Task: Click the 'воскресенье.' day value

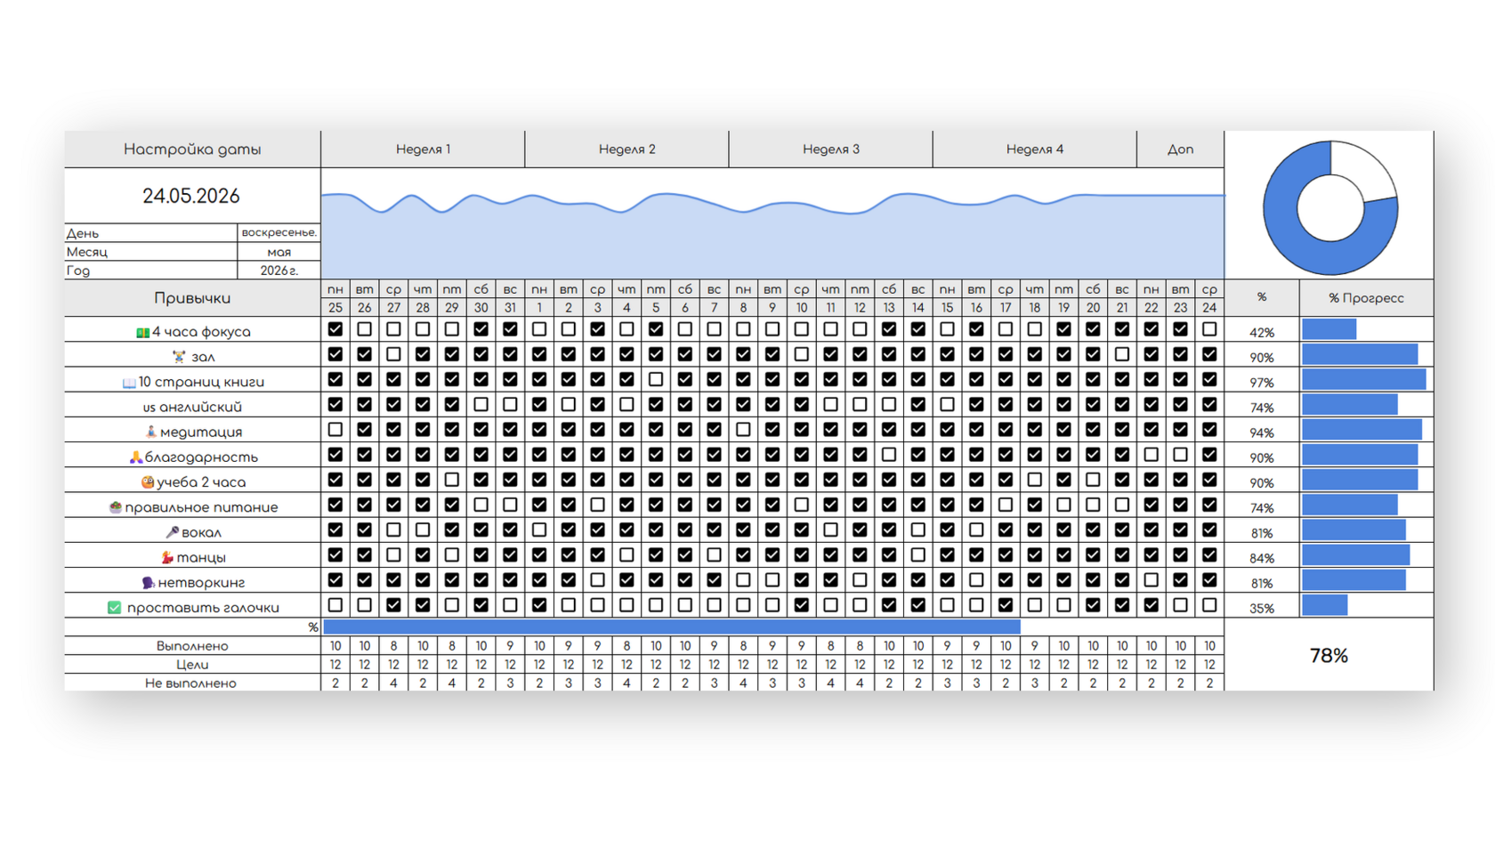Action: click(x=279, y=232)
